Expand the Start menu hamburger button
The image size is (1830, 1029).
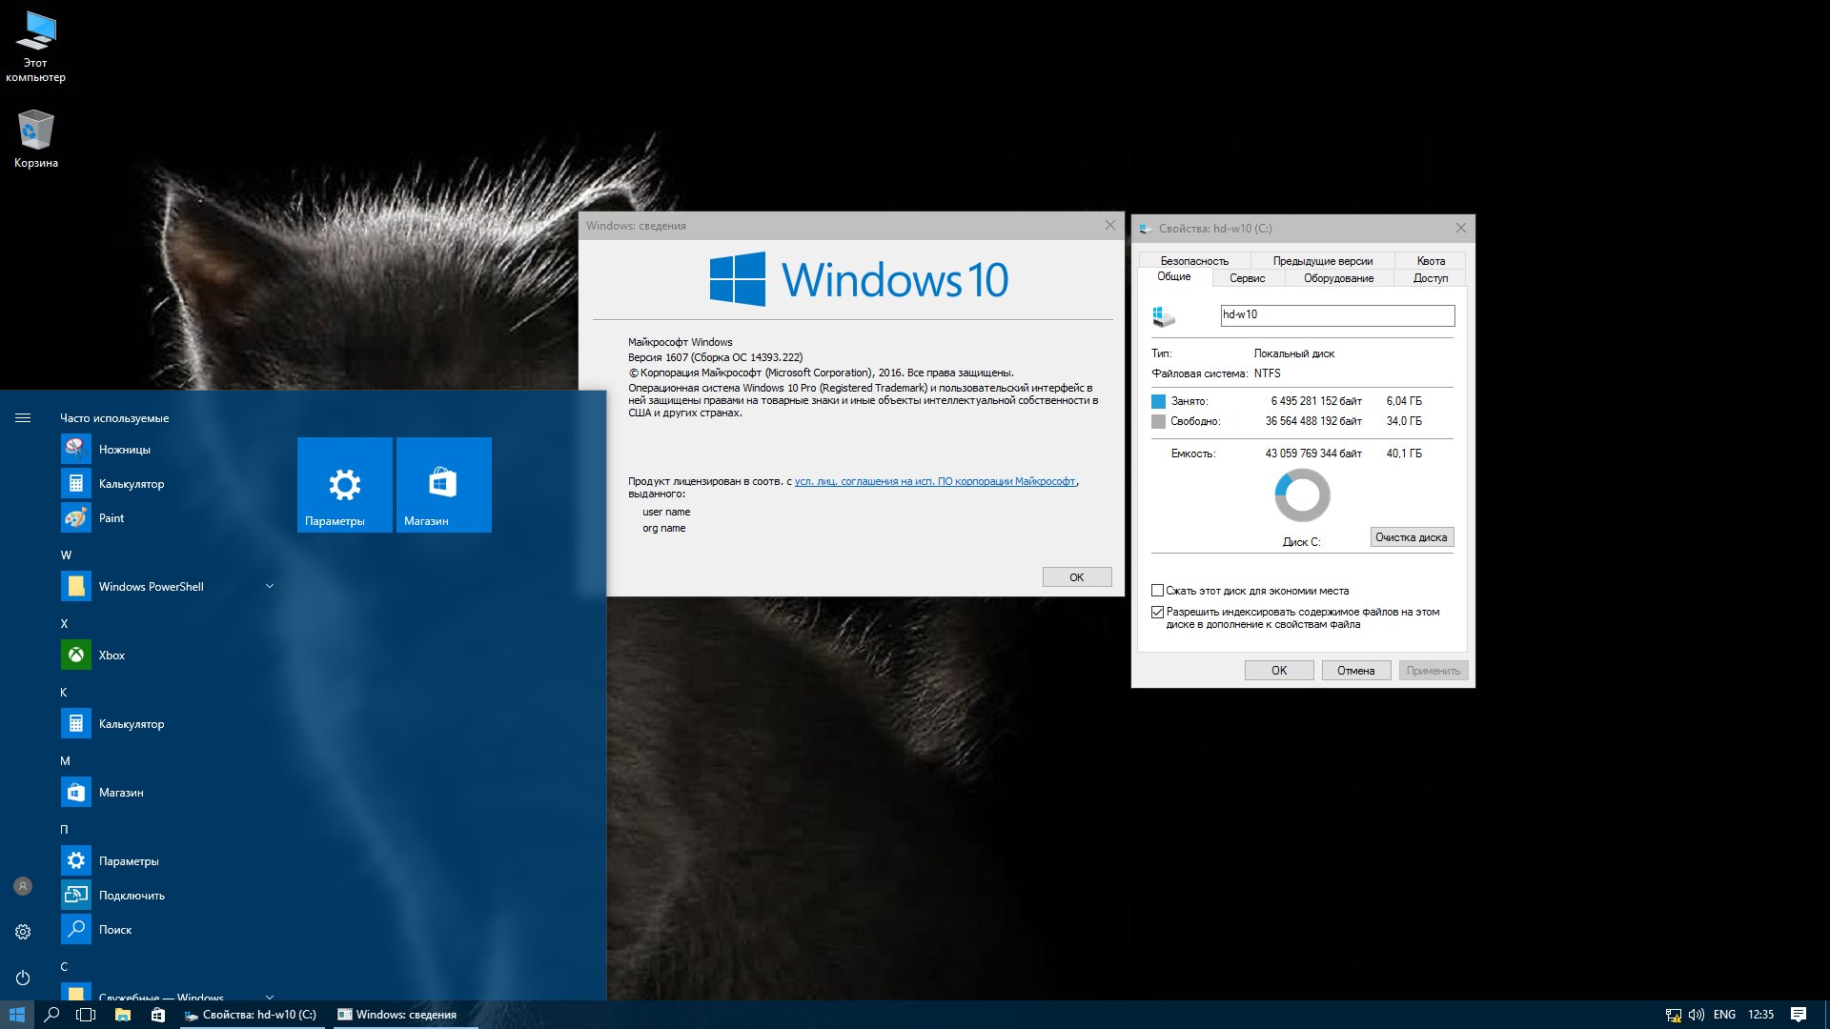click(23, 418)
